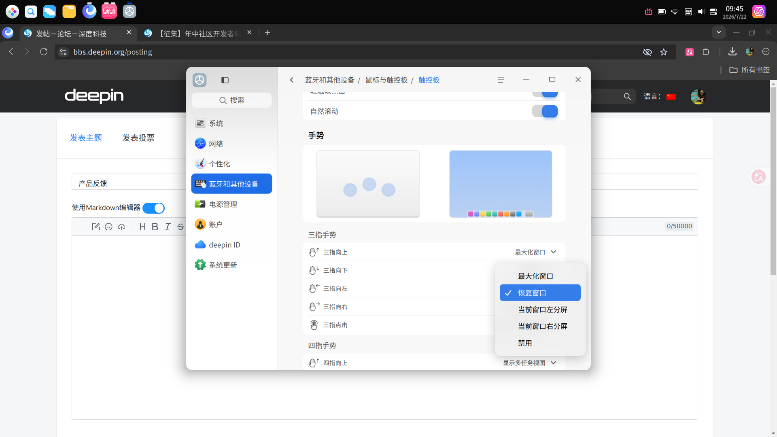Switch to the 【征集】年中社区开发者 browser tab
This screenshot has height=437, width=777.
pyautogui.click(x=198, y=34)
